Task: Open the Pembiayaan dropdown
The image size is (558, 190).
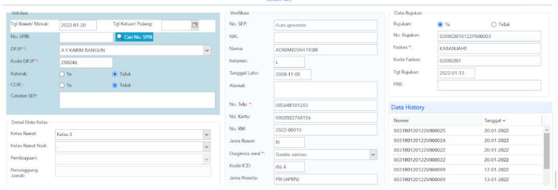Action: point(206,159)
